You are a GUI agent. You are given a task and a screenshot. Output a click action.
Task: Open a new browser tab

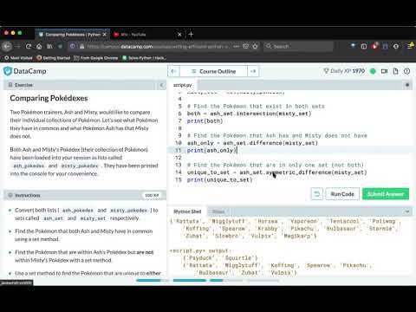coord(191,35)
